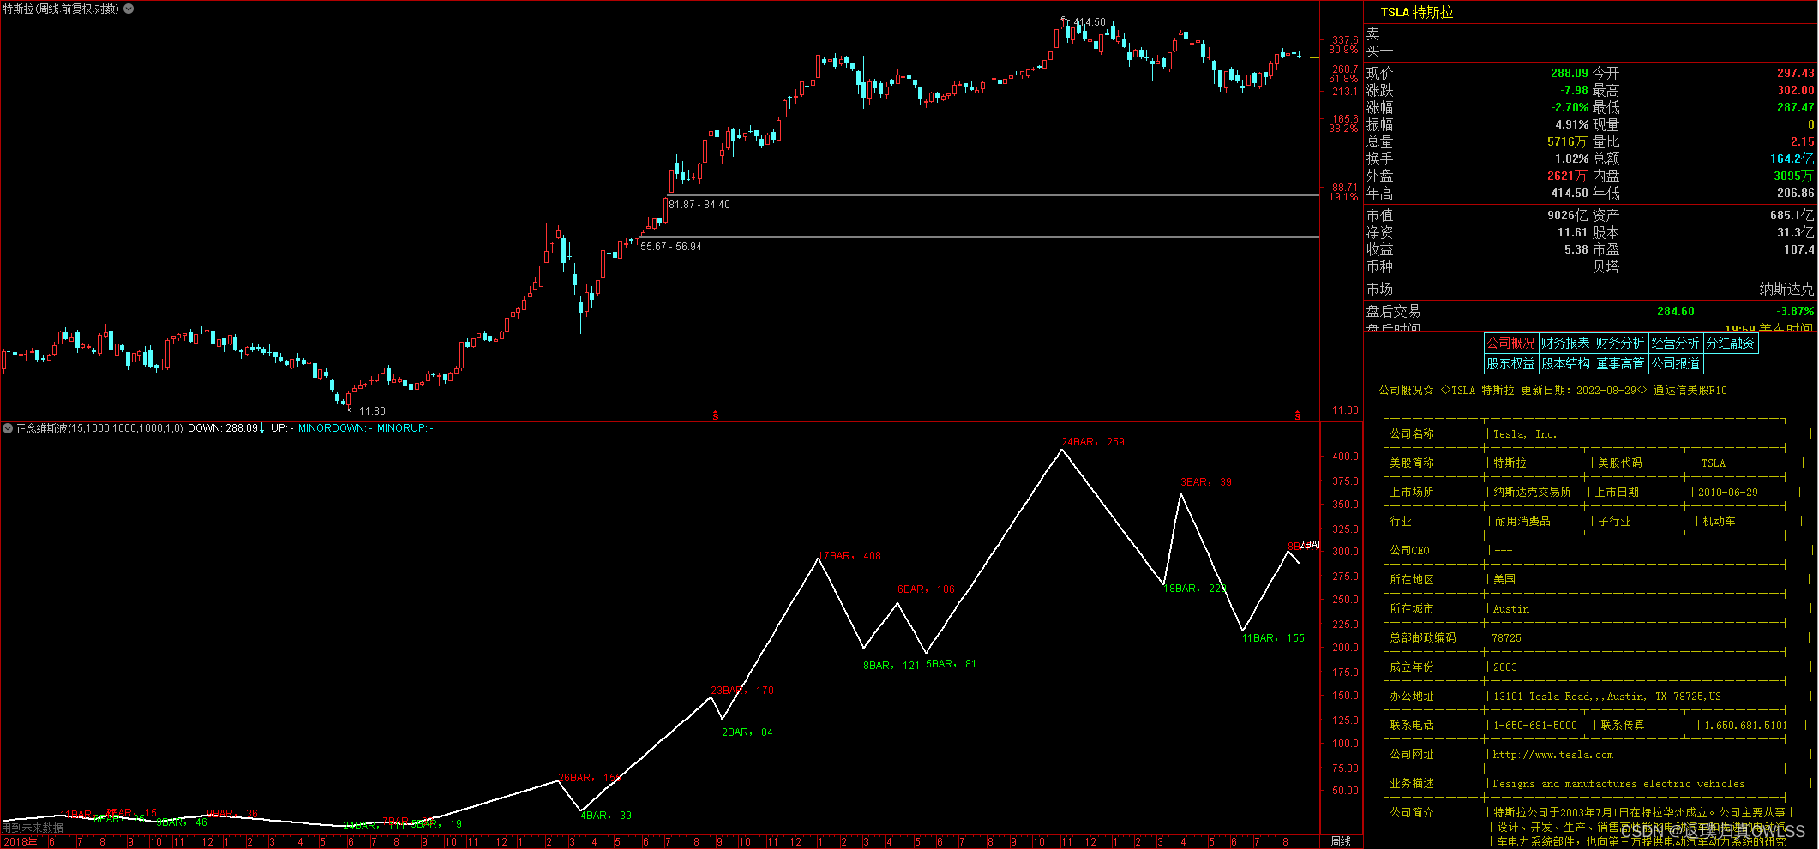Viewport: 1819px width, 849px height.
Task: Open the 董事高管 tab
Action: pyautogui.click(x=1620, y=363)
